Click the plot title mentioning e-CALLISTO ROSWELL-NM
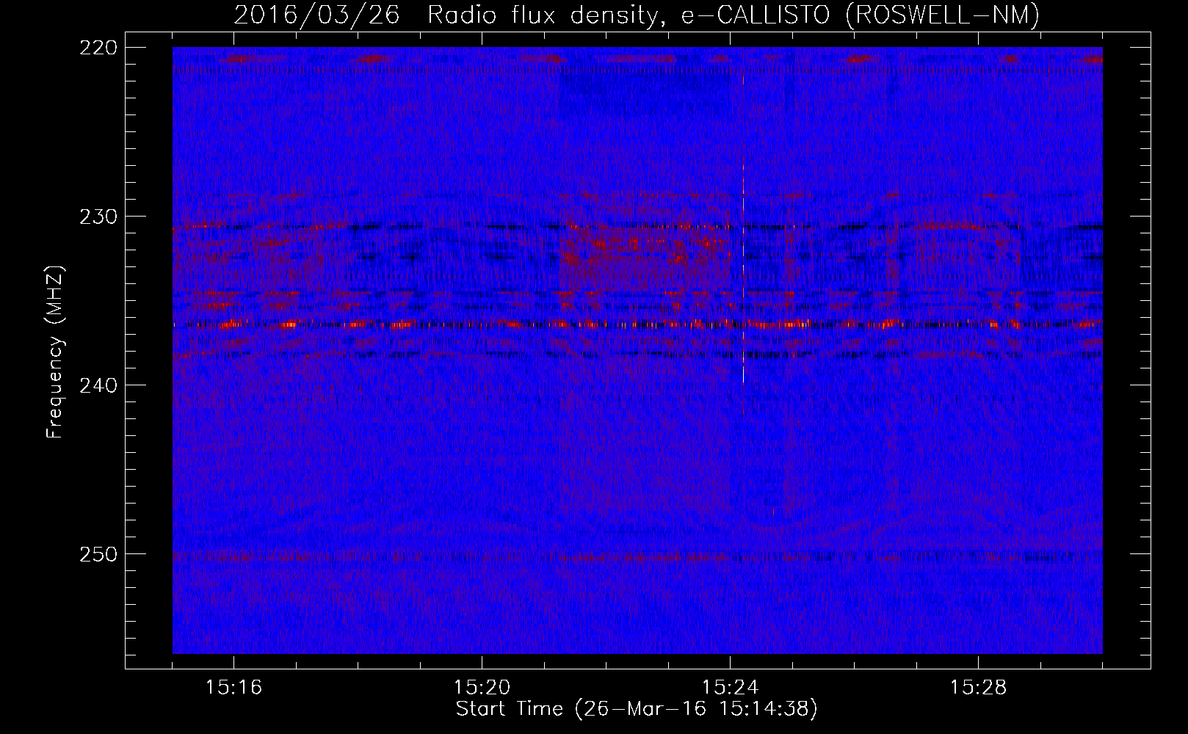This screenshot has width=1188, height=734. pyautogui.click(x=637, y=15)
